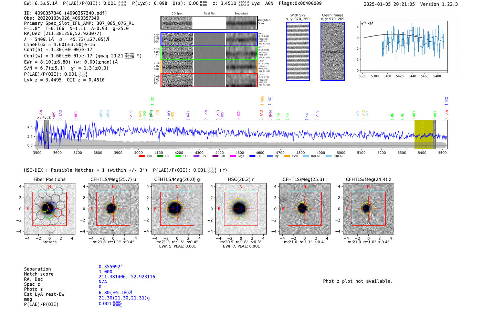This screenshot has width=482, height=328.
Task: Click the S/N = 6.7(±5.1) text
Action: (44, 68)
